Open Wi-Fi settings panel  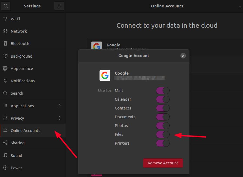click(33, 19)
